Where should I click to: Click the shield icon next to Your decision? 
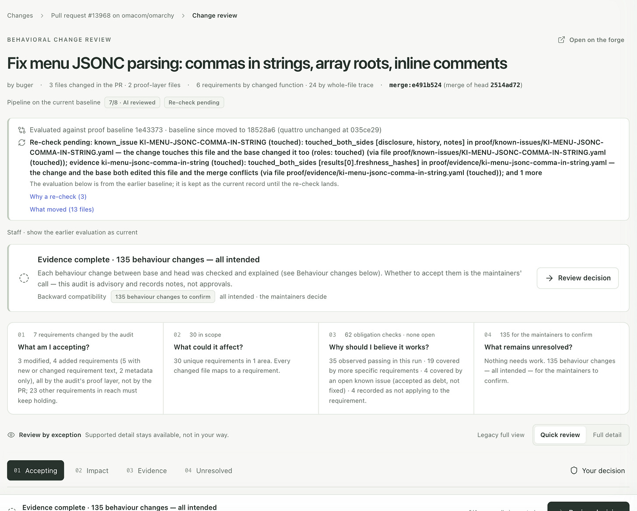tap(574, 470)
